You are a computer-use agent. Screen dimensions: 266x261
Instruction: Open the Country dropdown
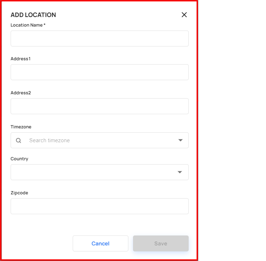[100, 172]
